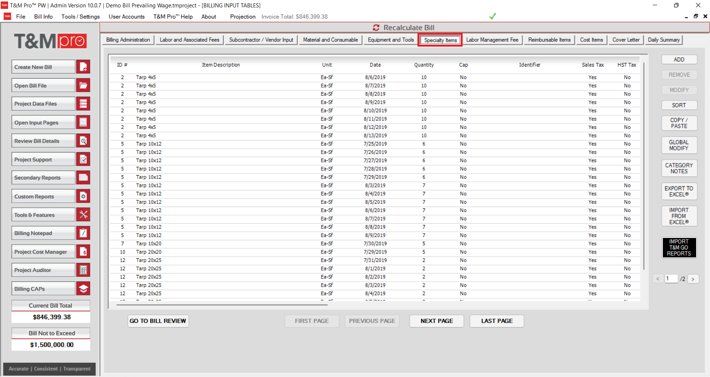Click the horizontal table scrollbar
The width and height of the screenshot is (710, 377).
pos(222,305)
